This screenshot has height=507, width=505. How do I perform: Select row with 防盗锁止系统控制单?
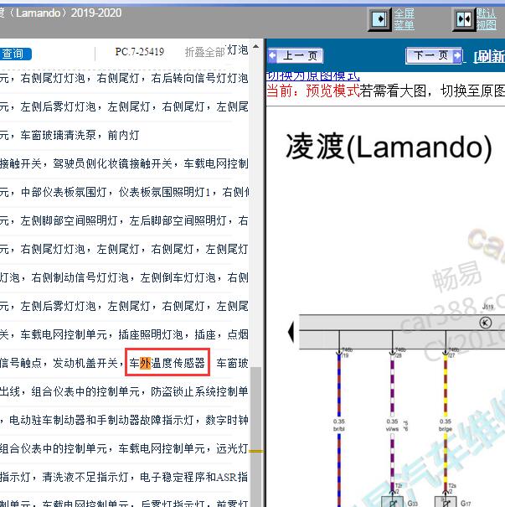pyautogui.click(x=124, y=391)
